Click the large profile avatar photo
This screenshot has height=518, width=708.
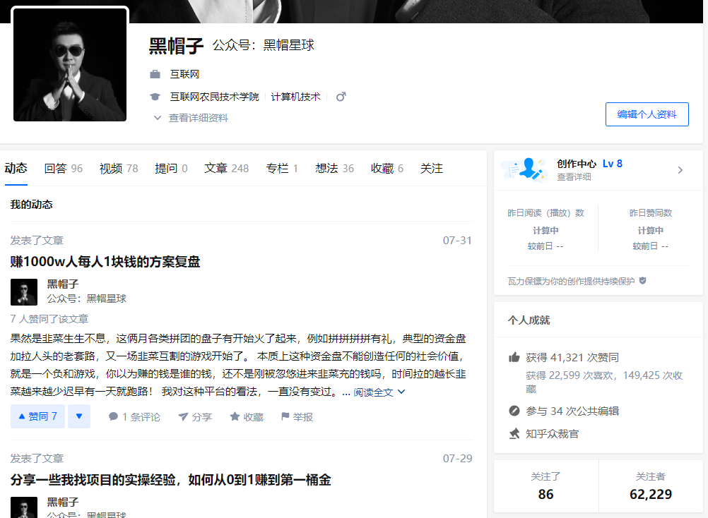[x=70, y=65]
